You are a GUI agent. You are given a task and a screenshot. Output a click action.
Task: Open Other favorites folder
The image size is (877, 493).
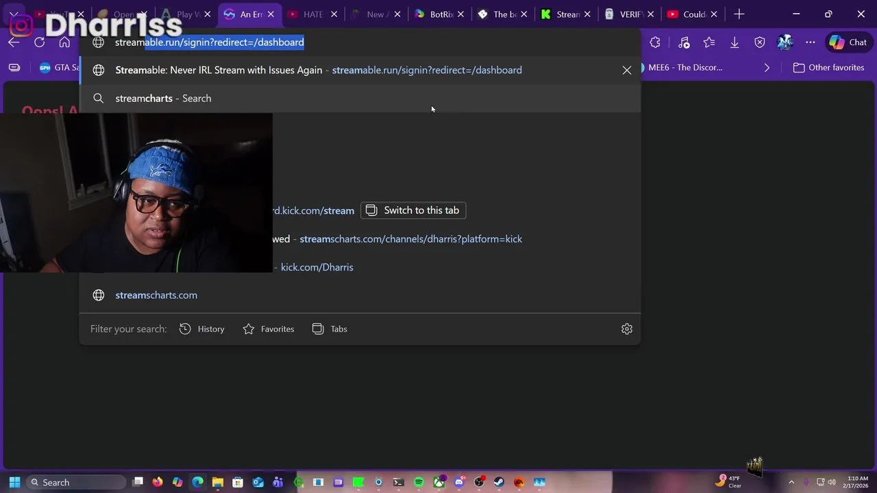click(x=829, y=67)
